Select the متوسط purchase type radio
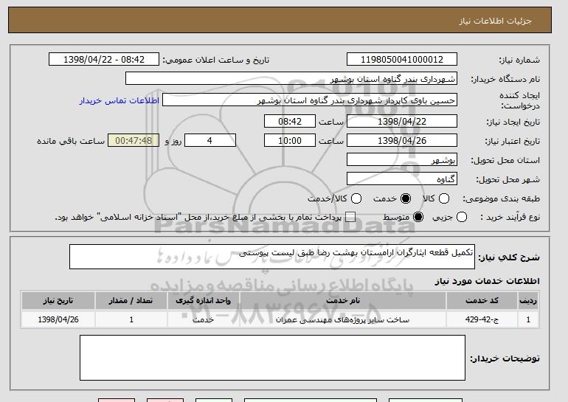Image resolution: width=568 pixels, height=402 pixels. [x=418, y=217]
